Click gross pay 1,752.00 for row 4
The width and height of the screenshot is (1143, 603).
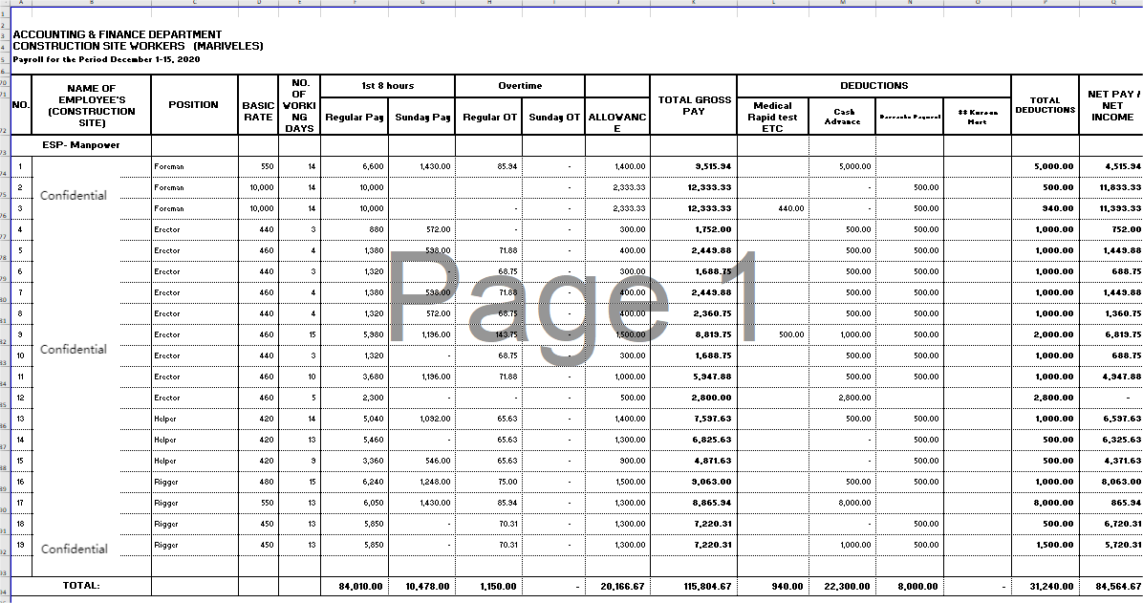tap(713, 229)
